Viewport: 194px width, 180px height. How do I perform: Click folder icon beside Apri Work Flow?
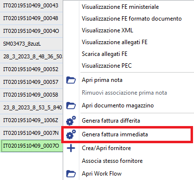71,174
